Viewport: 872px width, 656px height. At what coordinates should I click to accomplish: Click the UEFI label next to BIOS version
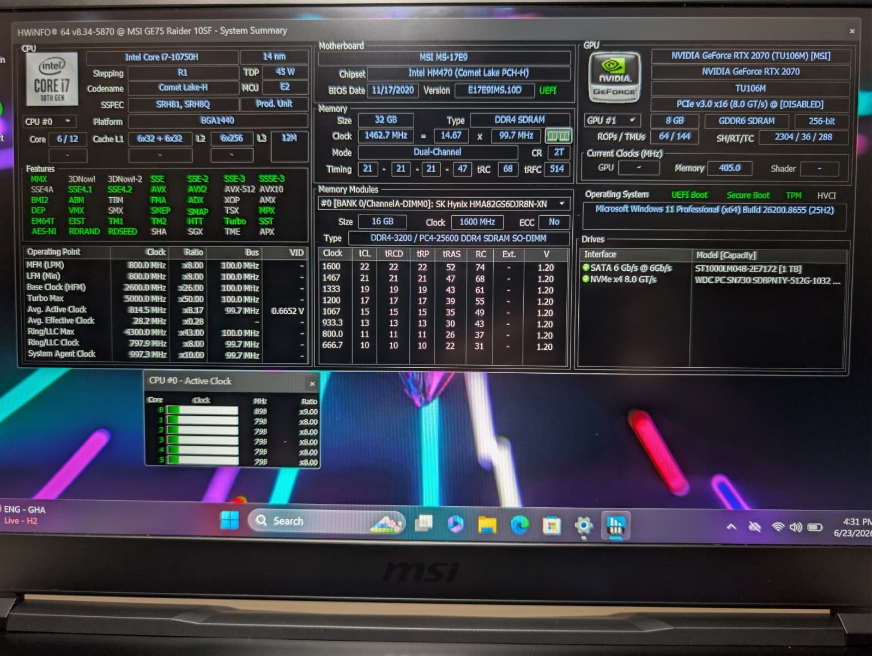[548, 90]
